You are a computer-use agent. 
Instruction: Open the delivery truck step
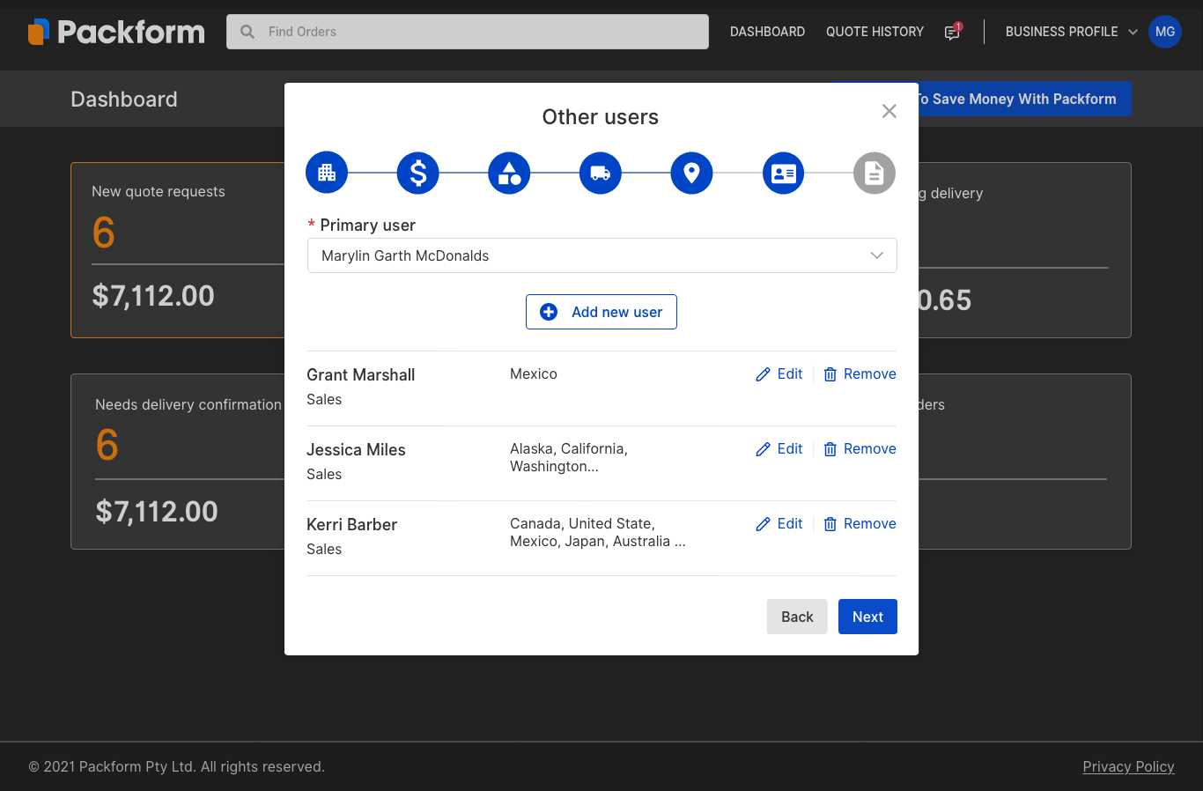coord(601,173)
